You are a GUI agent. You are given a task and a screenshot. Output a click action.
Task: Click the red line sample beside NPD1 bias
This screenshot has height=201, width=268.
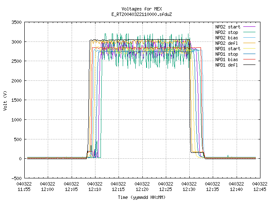coord(250,59)
